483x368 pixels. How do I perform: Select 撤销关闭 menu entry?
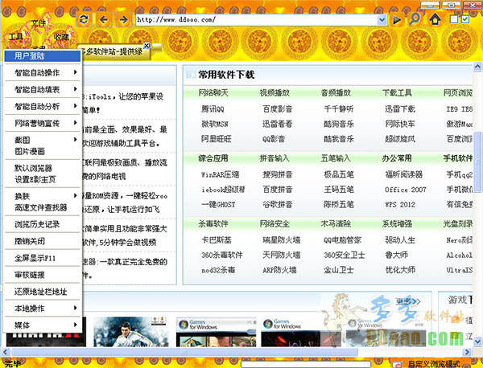[43, 241]
